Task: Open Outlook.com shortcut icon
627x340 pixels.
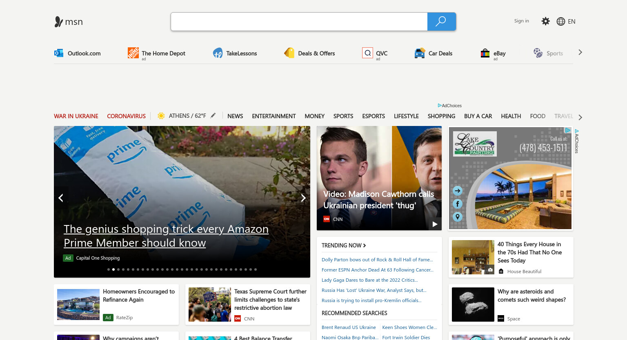Action: click(x=59, y=53)
